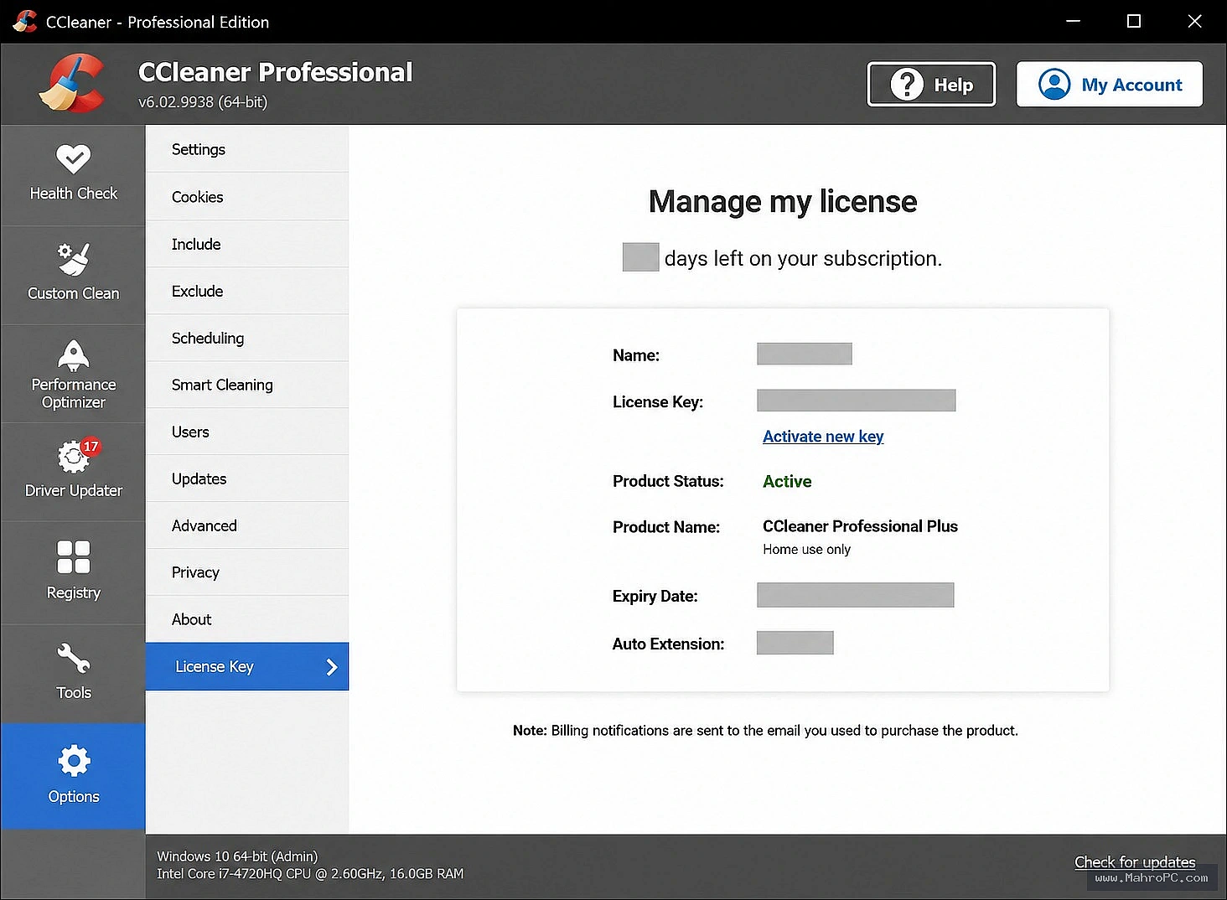Click the CCleaner Professional header title

tap(276, 72)
